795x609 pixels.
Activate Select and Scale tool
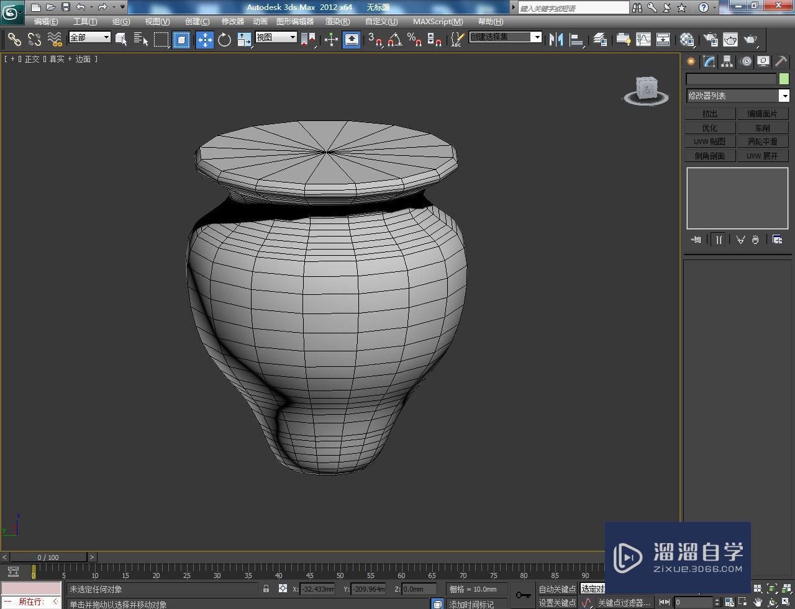tap(244, 40)
